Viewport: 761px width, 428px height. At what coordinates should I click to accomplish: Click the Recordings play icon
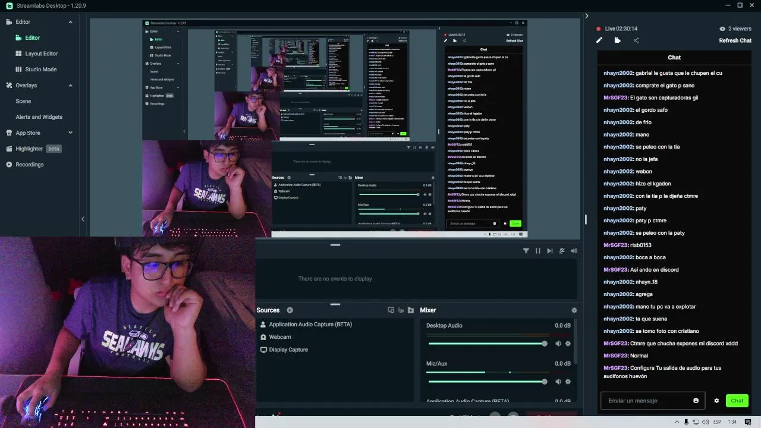pos(10,165)
